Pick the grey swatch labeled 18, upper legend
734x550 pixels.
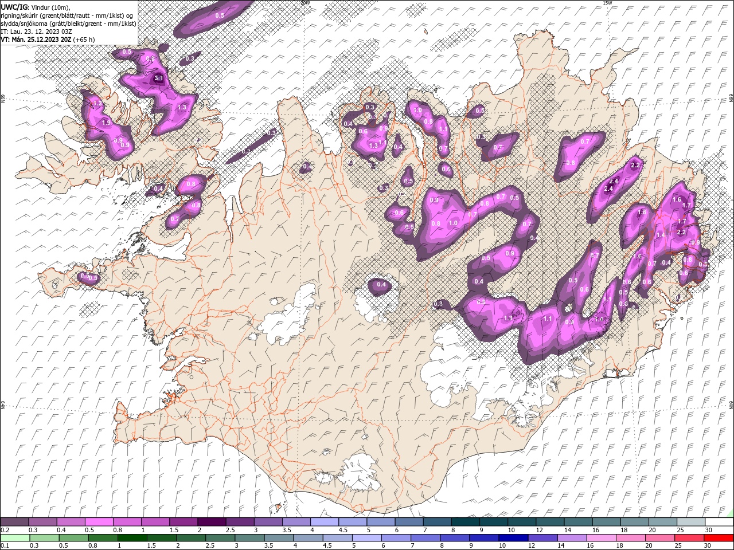point(634,522)
